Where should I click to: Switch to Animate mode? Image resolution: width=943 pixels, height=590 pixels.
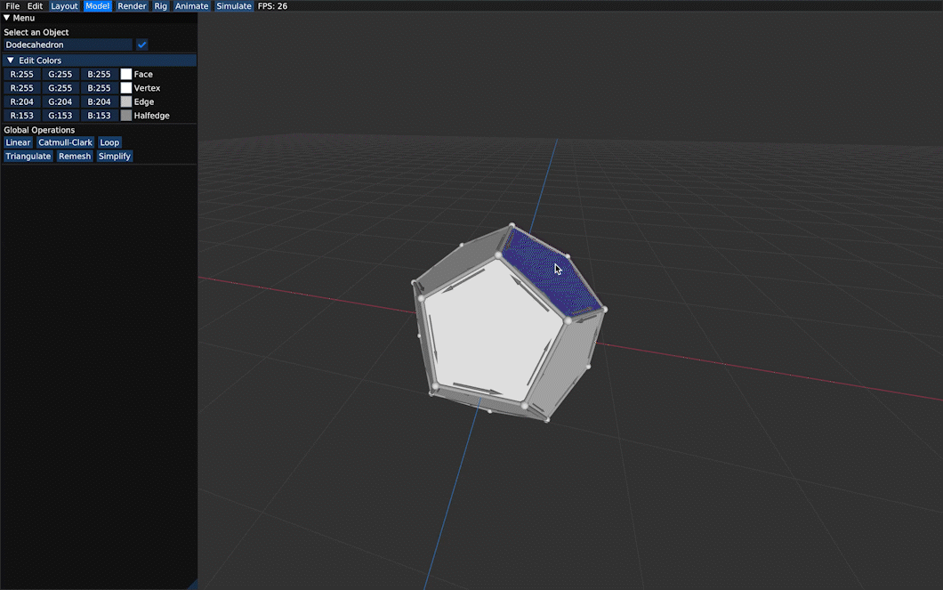192,6
